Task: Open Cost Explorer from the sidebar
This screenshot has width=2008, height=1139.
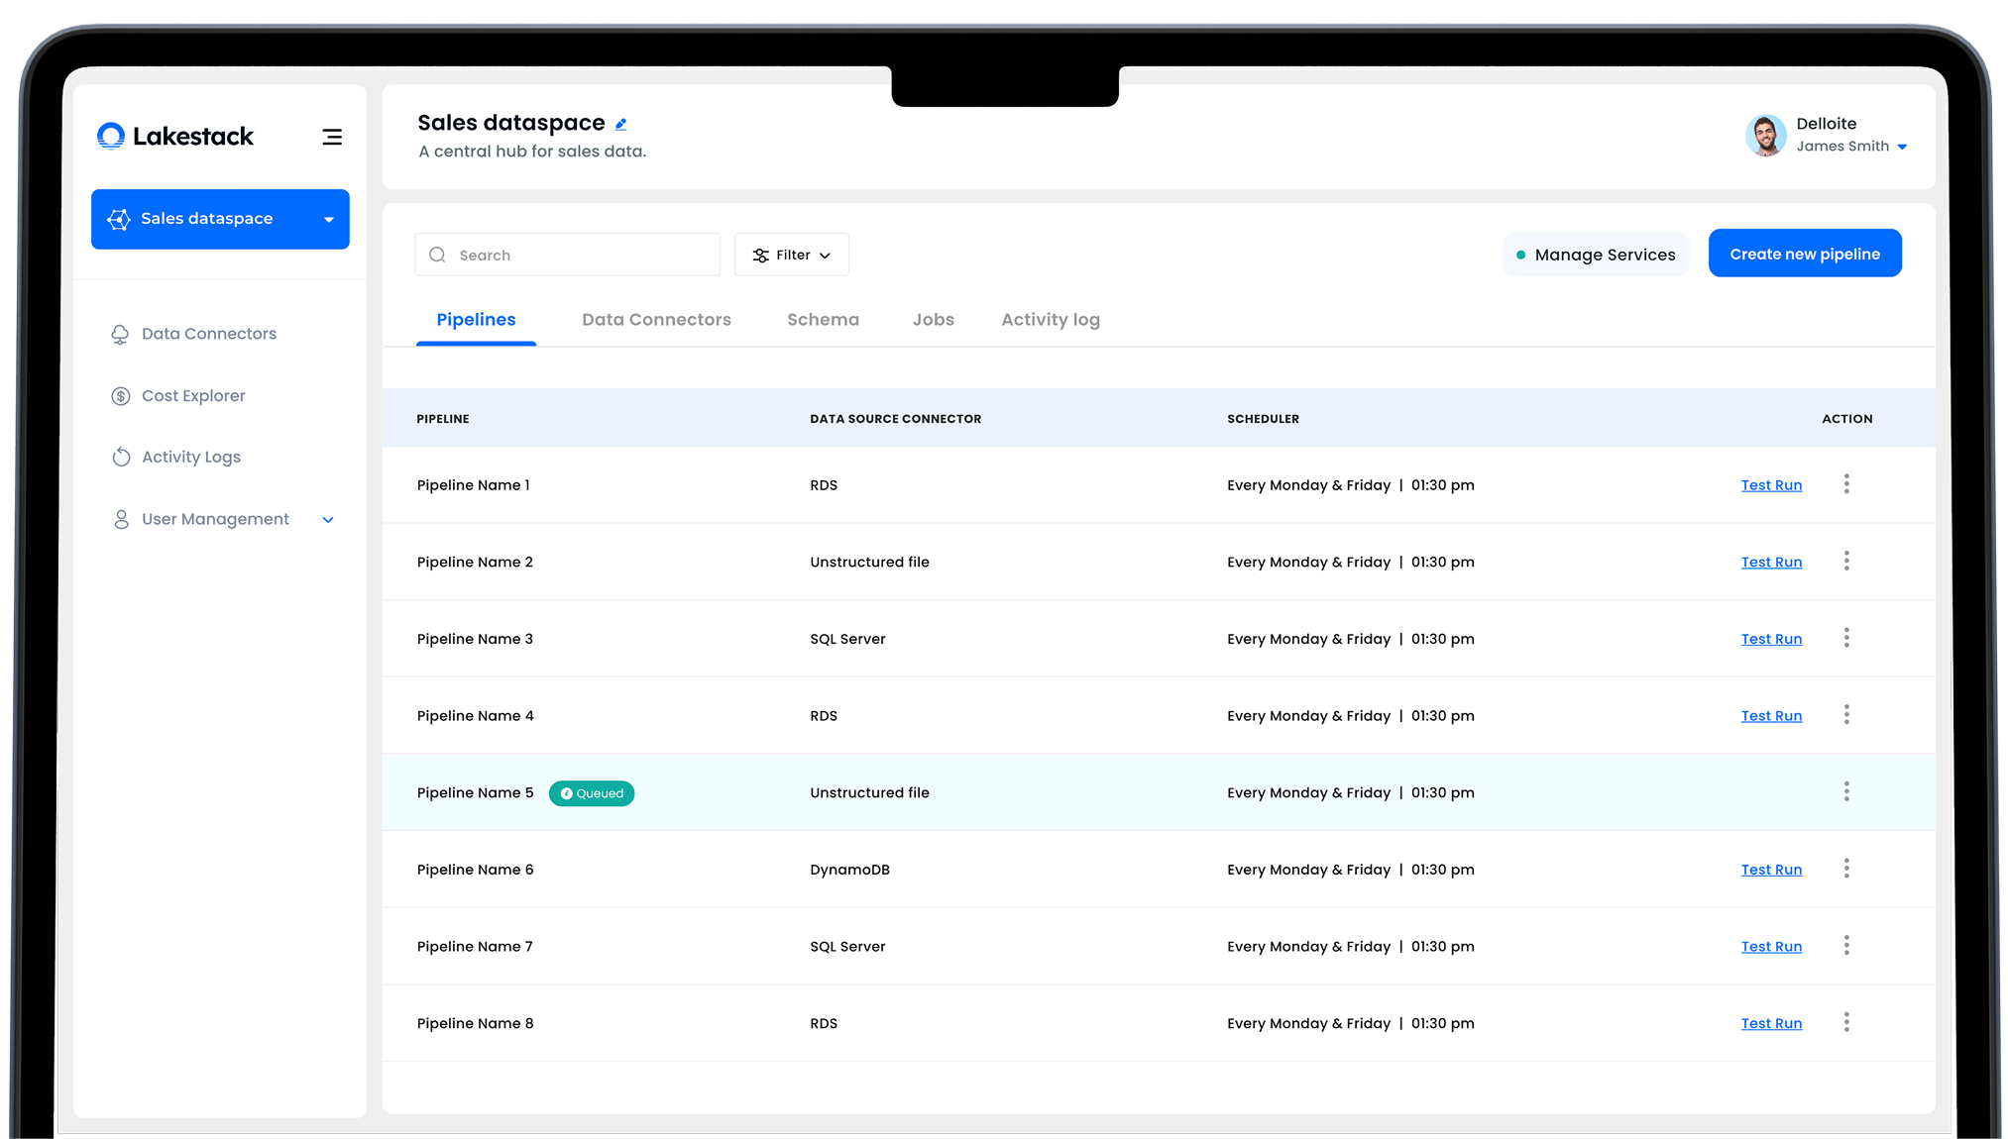Action: pyautogui.click(x=193, y=396)
